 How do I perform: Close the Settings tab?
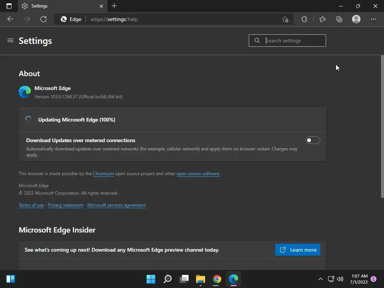click(101, 6)
